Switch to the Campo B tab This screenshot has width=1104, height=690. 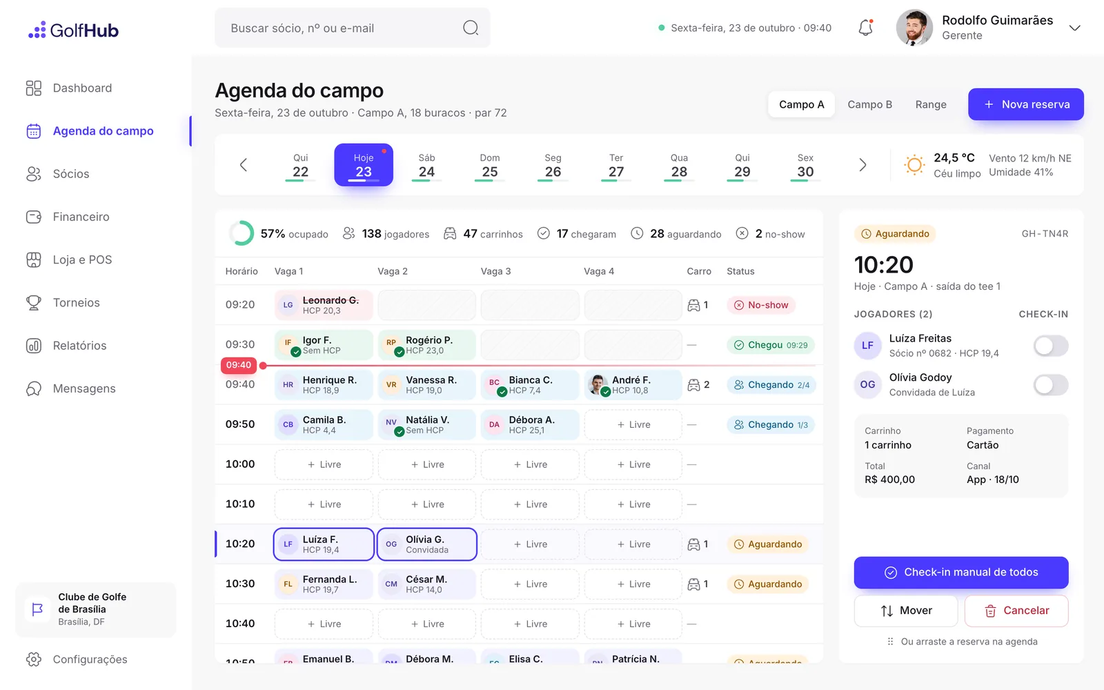tap(869, 104)
